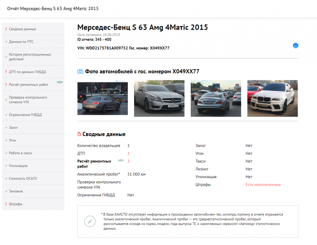
Task: Go to Ограничения ГИБДД in sidebar
Action: [x=33, y=115]
